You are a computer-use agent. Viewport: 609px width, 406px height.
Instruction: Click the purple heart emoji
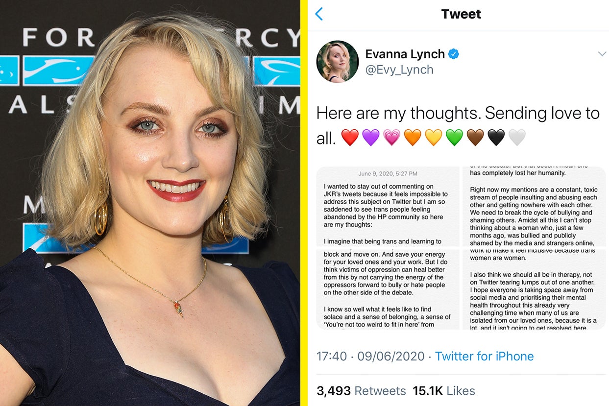(x=371, y=138)
